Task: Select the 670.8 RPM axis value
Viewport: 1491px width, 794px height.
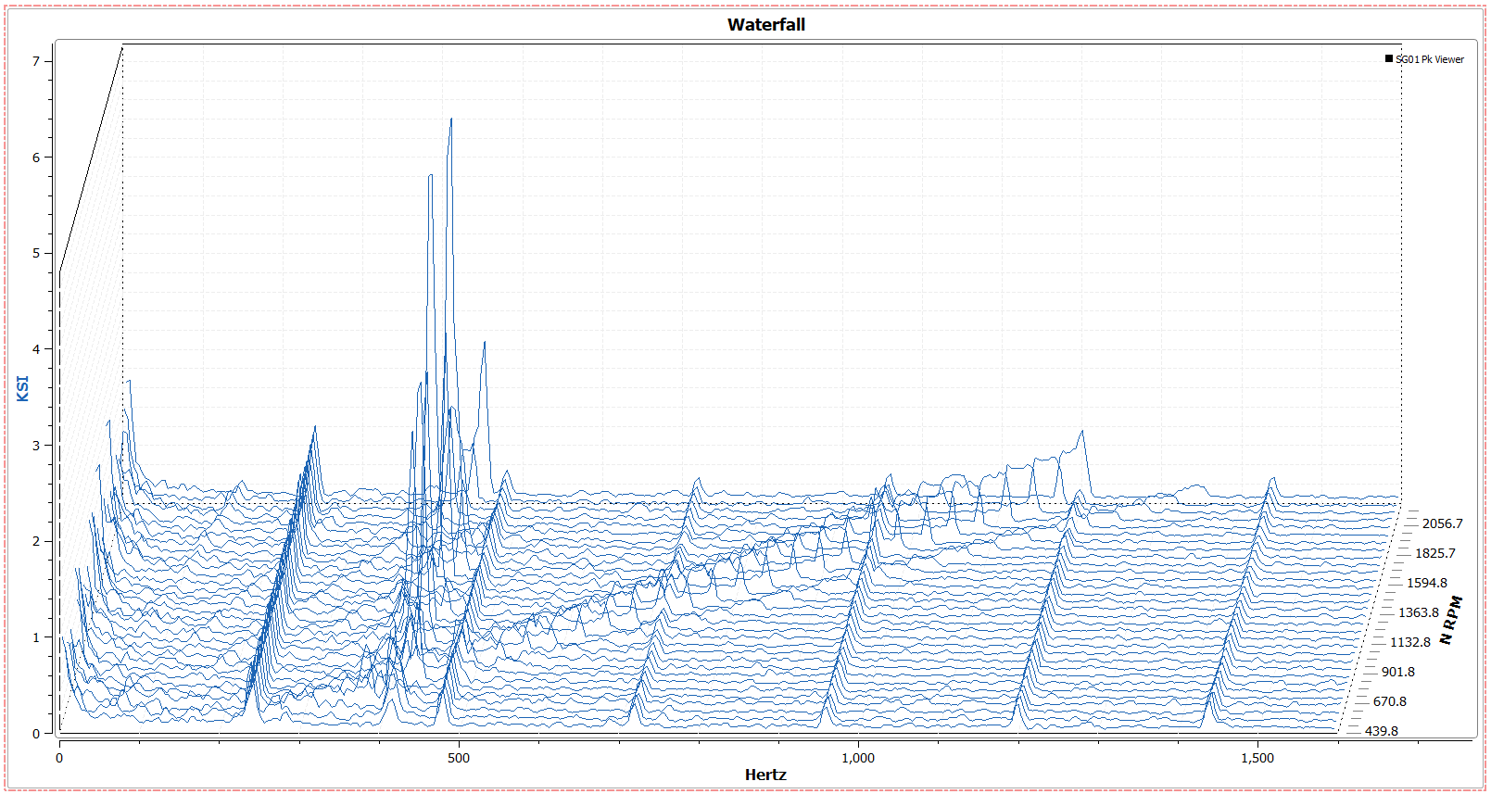Action: click(1389, 701)
